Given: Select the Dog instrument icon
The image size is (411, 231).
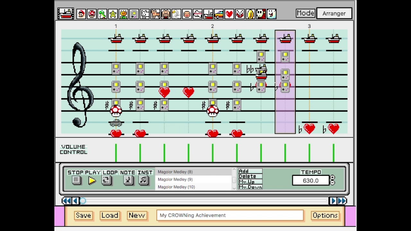Looking at the screenshot, I should pyautogui.click(x=145, y=14).
